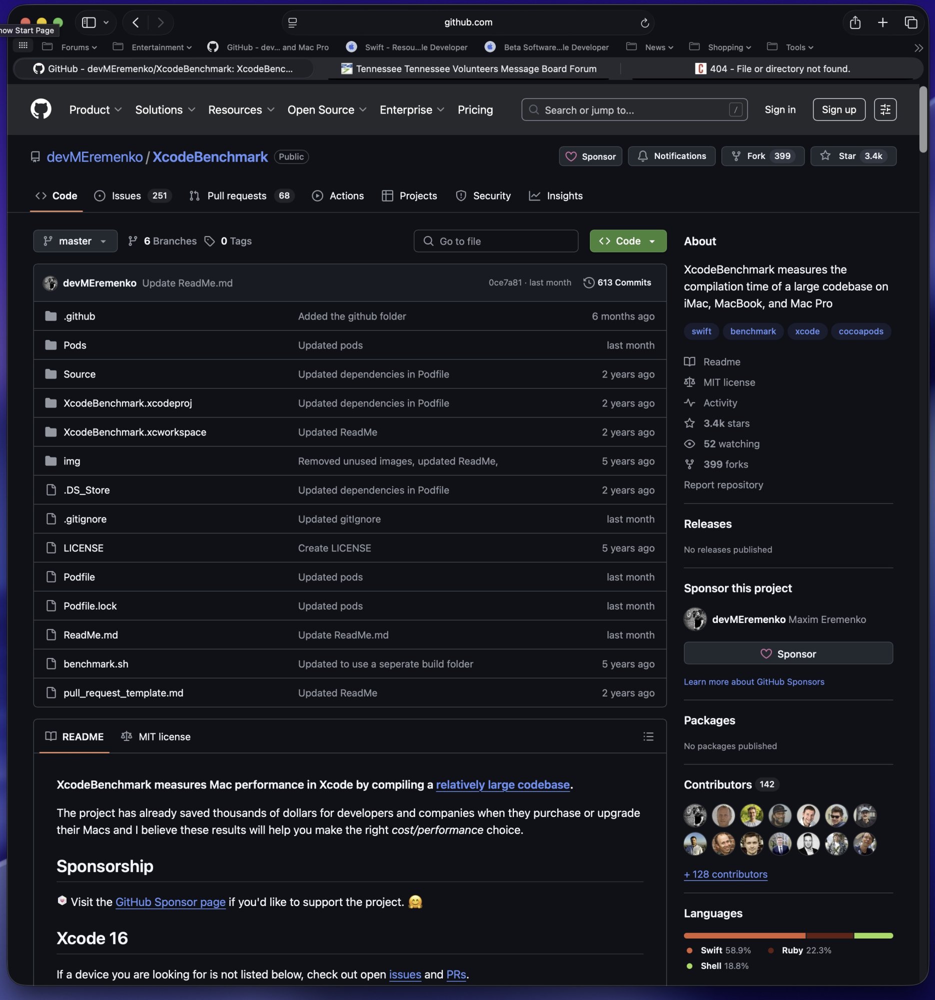The width and height of the screenshot is (935, 1000).
Task: Open the GitHub home logo
Action: tap(41, 109)
